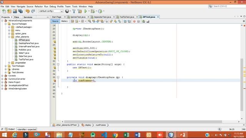Toggle Rectangular Selection in editor toolbar

[106, 21]
